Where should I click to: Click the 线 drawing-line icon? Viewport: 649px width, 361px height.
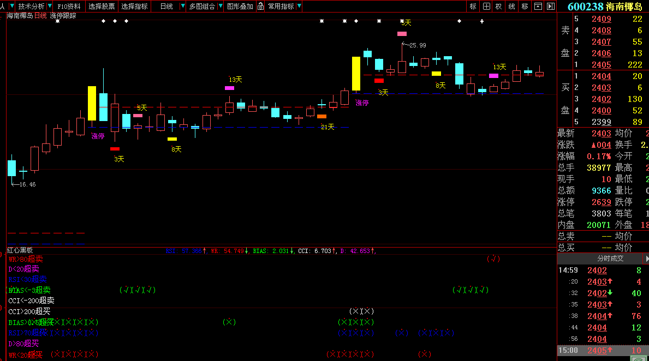tap(511, 7)
